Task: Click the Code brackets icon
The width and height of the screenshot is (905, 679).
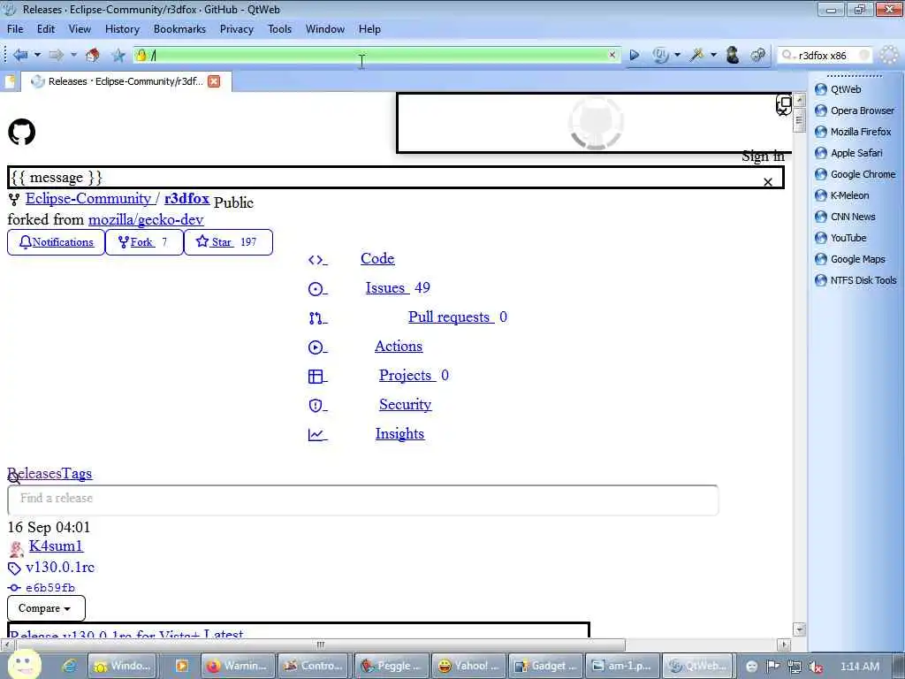Action: [316, 260]
